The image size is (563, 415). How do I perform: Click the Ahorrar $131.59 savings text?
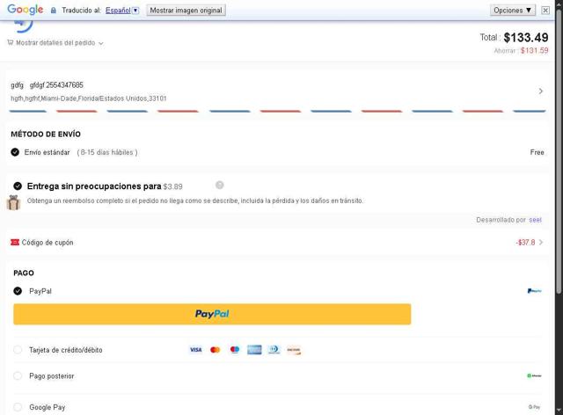tap(521, 51)
